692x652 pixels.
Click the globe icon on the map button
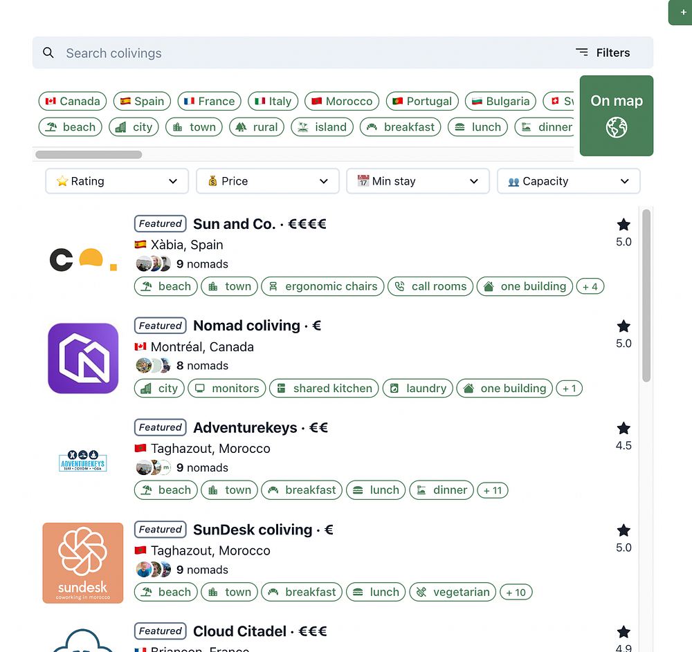coord(616,128)
